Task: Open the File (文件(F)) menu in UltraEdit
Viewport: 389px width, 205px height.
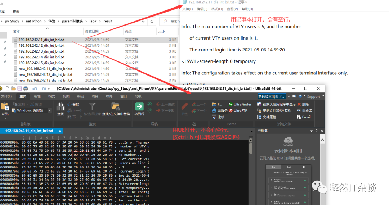Action: [6, 96]
